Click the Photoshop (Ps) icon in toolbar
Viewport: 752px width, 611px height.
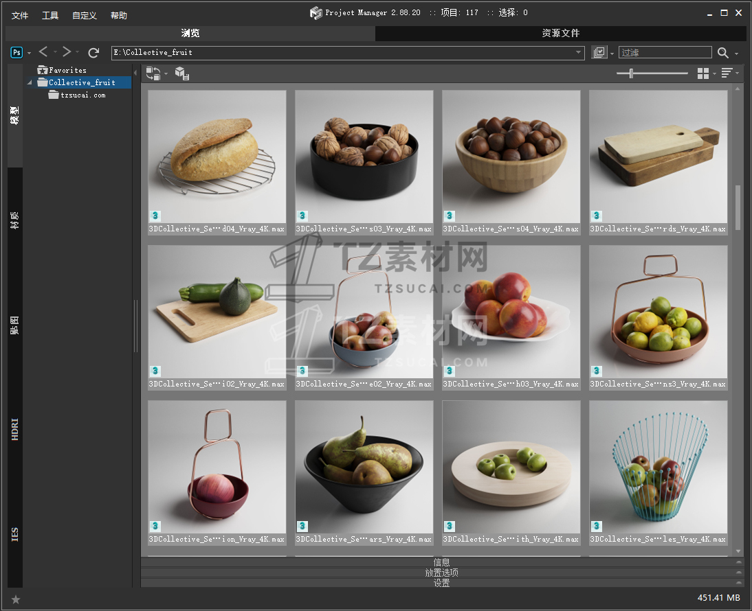click(17, 52)
